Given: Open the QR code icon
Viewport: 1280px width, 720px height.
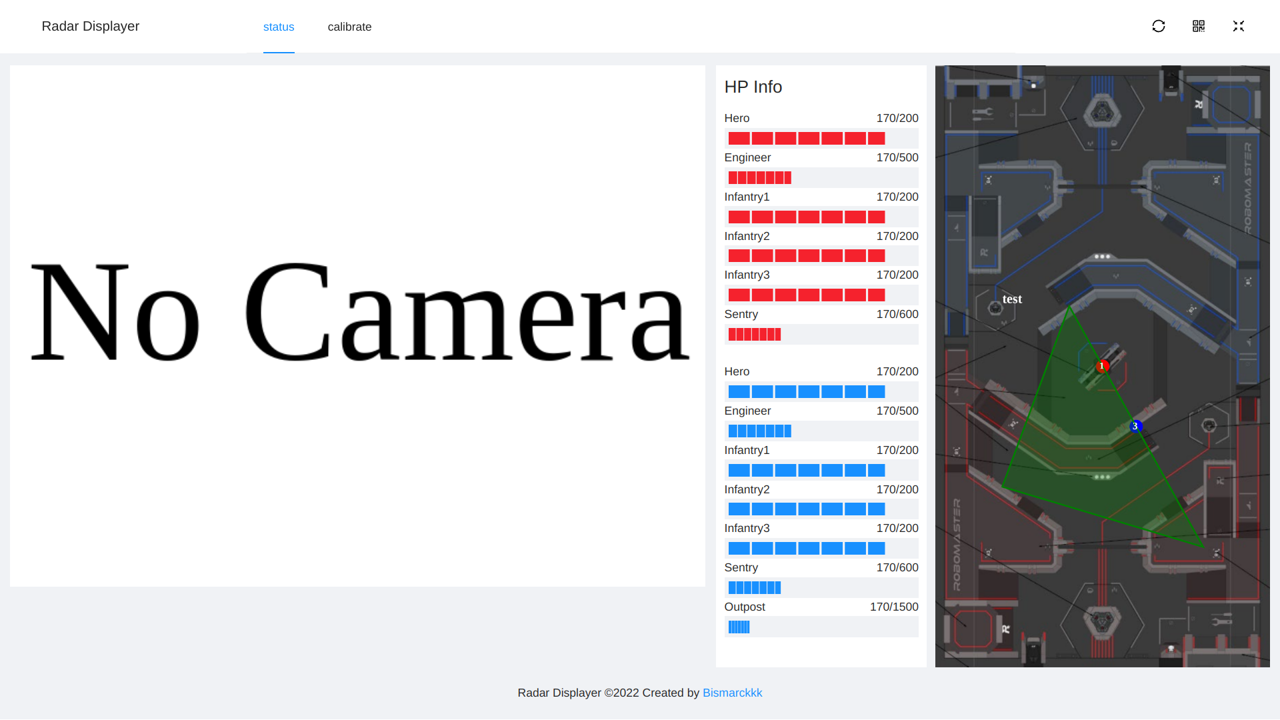Looking at the screenshot, I should point(1199,26).
